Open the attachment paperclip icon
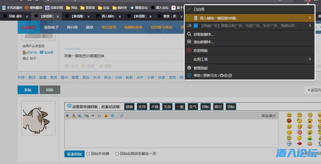The image size is (321, 164). point(122,116)
